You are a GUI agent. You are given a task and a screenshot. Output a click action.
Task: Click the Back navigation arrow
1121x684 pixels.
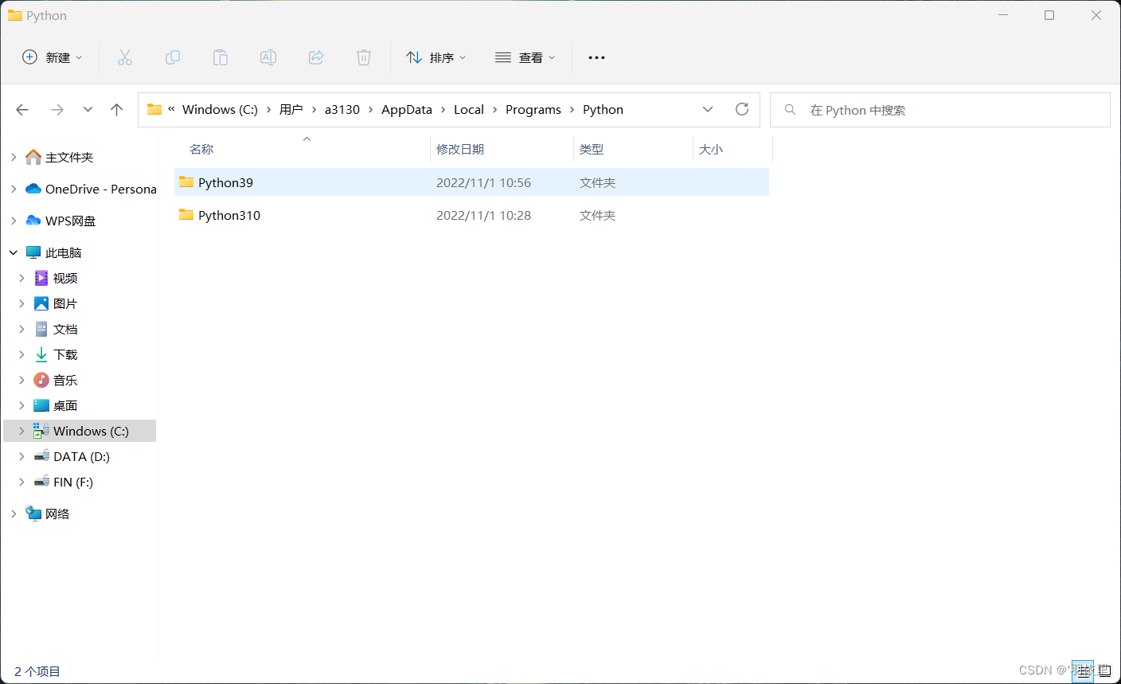coord(22,109)
